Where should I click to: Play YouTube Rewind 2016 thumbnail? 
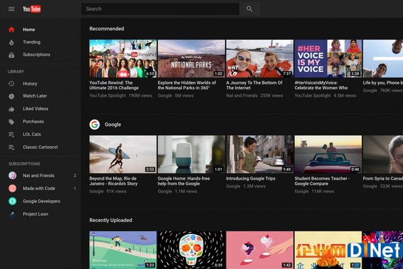click(123, 59)
